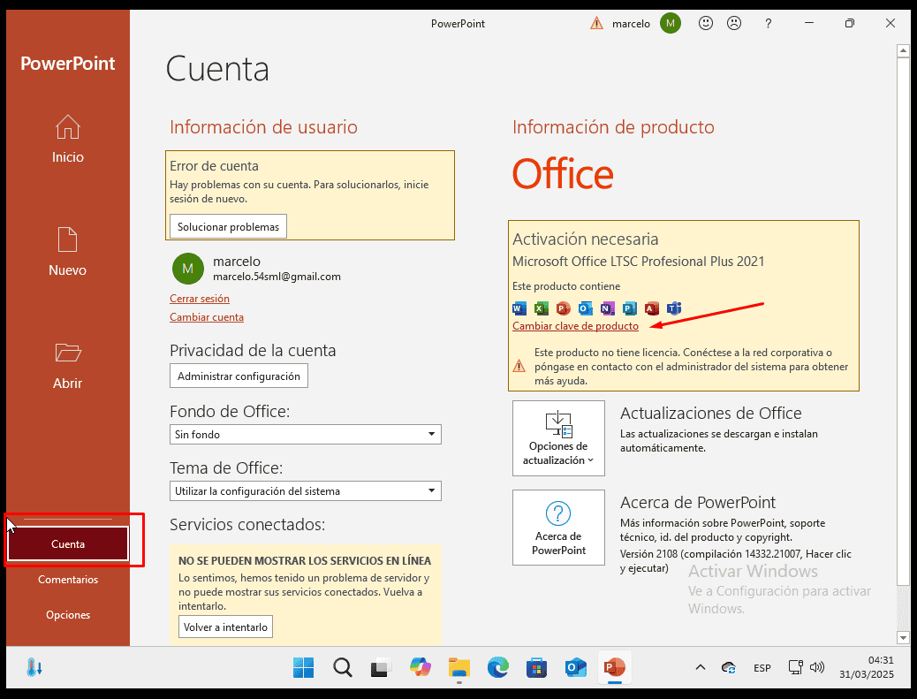The image size is (917, 699).
Task: Open Acerca de PowerPoint info button
Action: tap(558, 528)
